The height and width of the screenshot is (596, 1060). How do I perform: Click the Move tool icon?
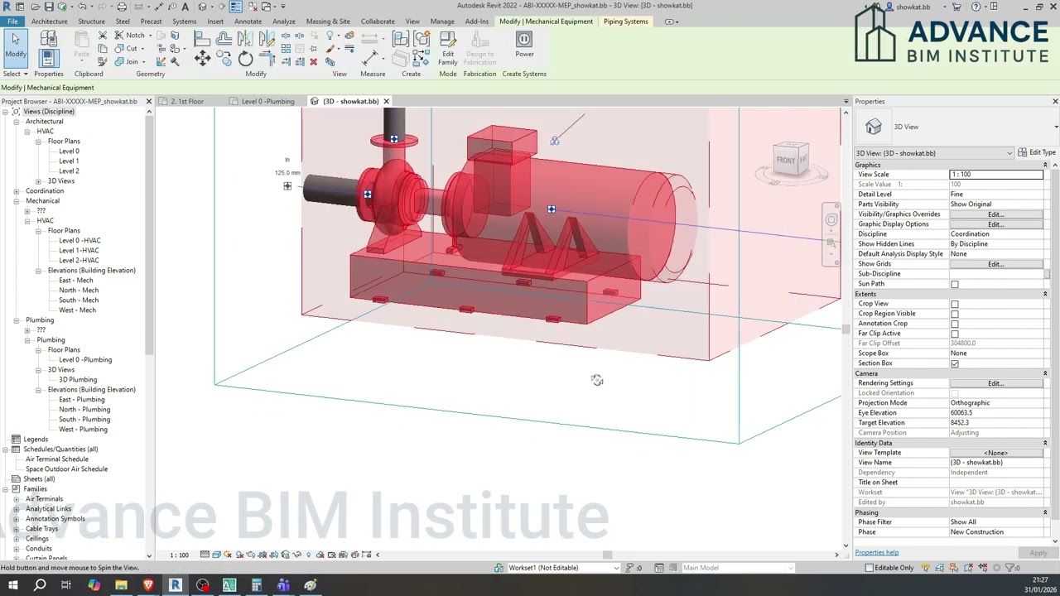[202, 58]
